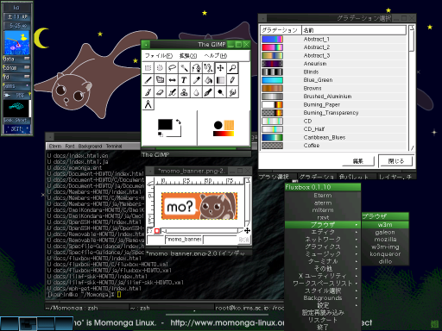Choose mozilla in the ブラウザ submenu
Viewport: 442px width, 331px height.
[x=385, y=240]
